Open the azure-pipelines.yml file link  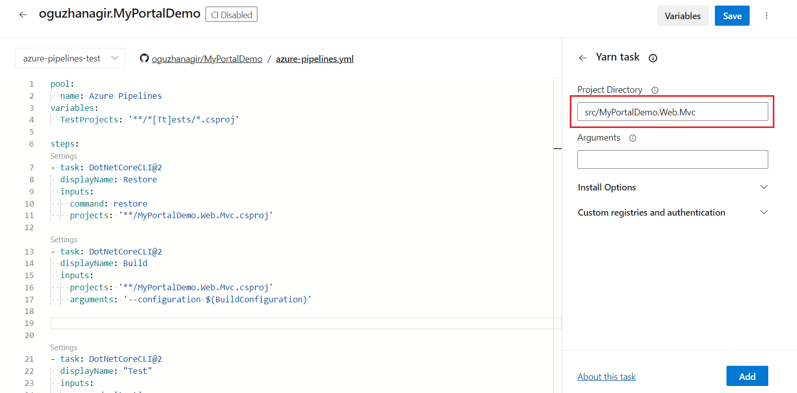pos(315,59)
